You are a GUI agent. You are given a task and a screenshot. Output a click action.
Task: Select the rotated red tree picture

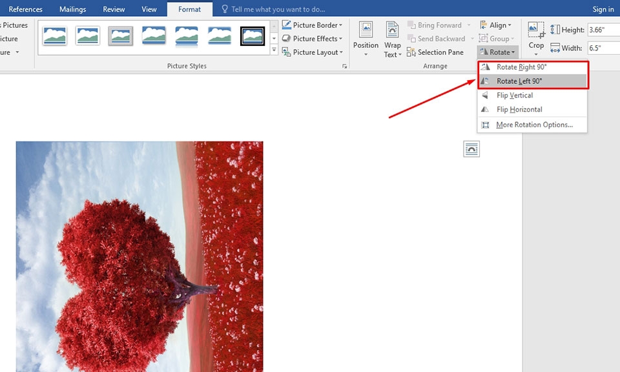coord(139,256)
